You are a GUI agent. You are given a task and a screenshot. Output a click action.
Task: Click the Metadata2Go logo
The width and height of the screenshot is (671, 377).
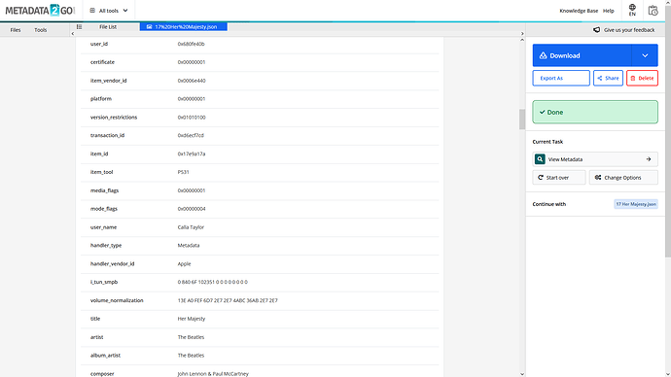pos(40,11)
